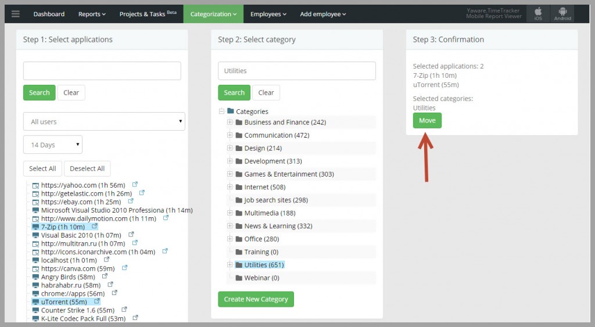The height and width of the screenshot is (327, 595).
Task: Open the Add employee menu
Action: [x=323, y=14]
